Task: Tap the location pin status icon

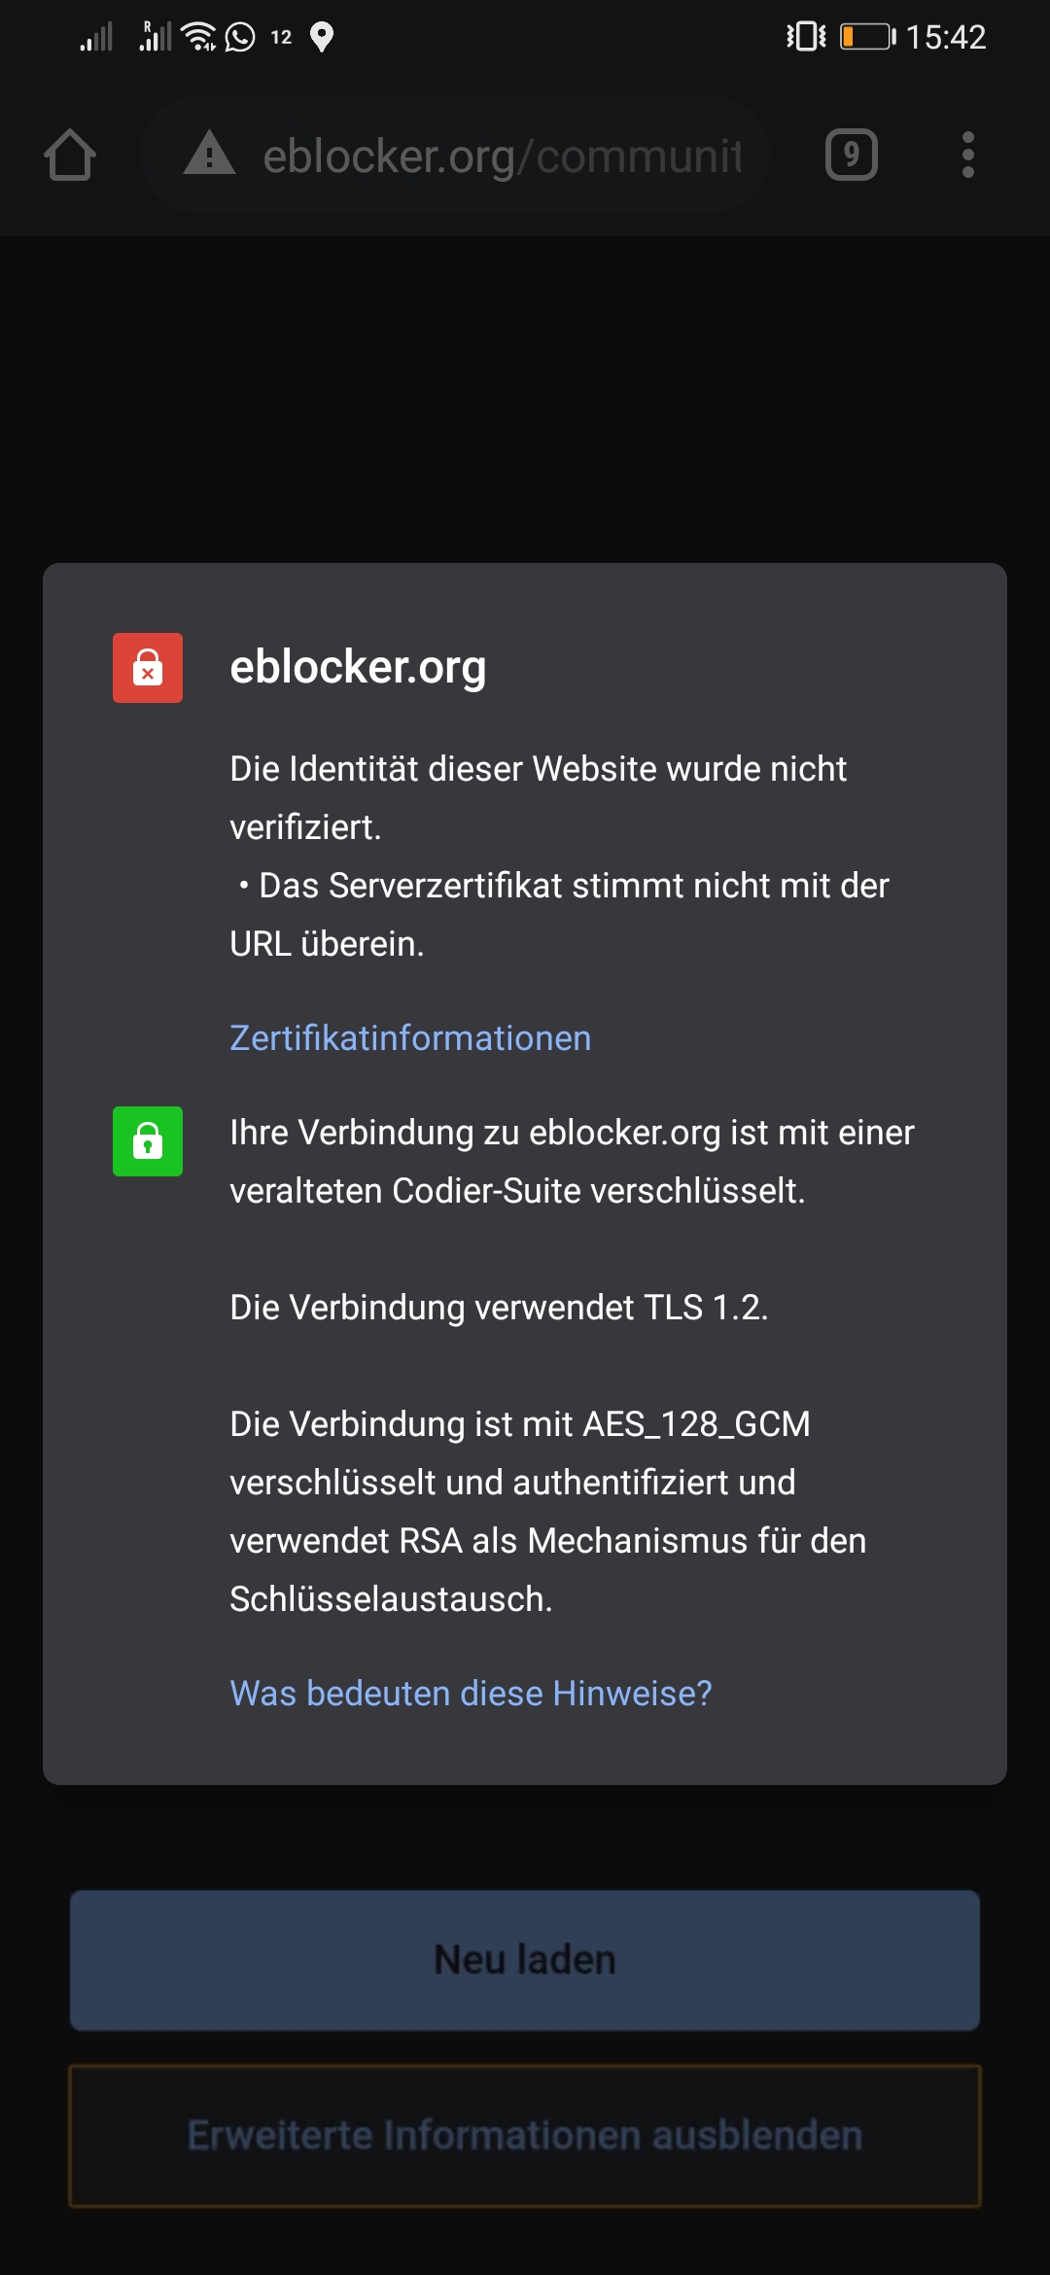Action: tap(322, 37)
